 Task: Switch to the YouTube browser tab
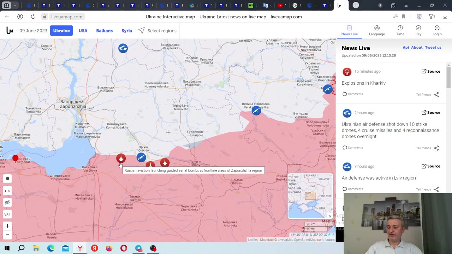click(x=280, y=5)
